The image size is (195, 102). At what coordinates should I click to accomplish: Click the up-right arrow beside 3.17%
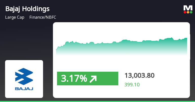click(93, 79)
